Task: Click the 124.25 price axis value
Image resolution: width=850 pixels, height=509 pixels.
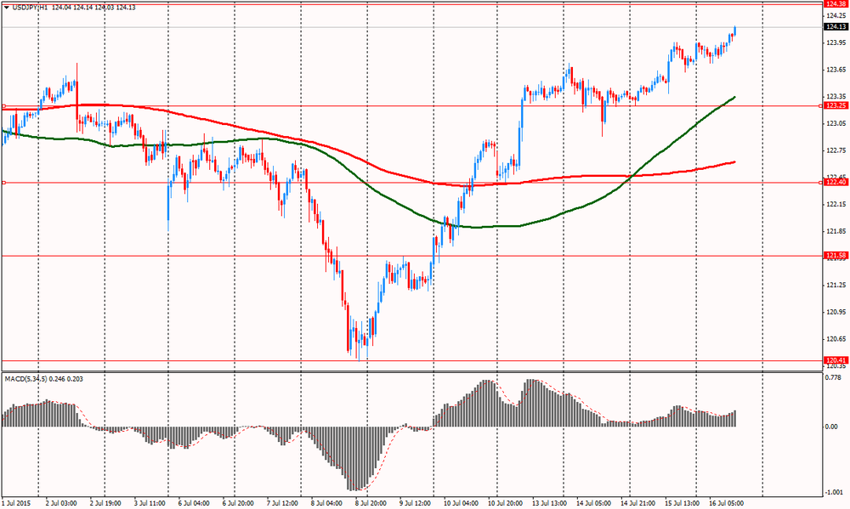Action: pos(836,15)
